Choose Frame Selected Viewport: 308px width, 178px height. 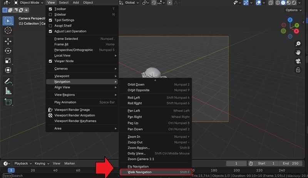point(82,39)
